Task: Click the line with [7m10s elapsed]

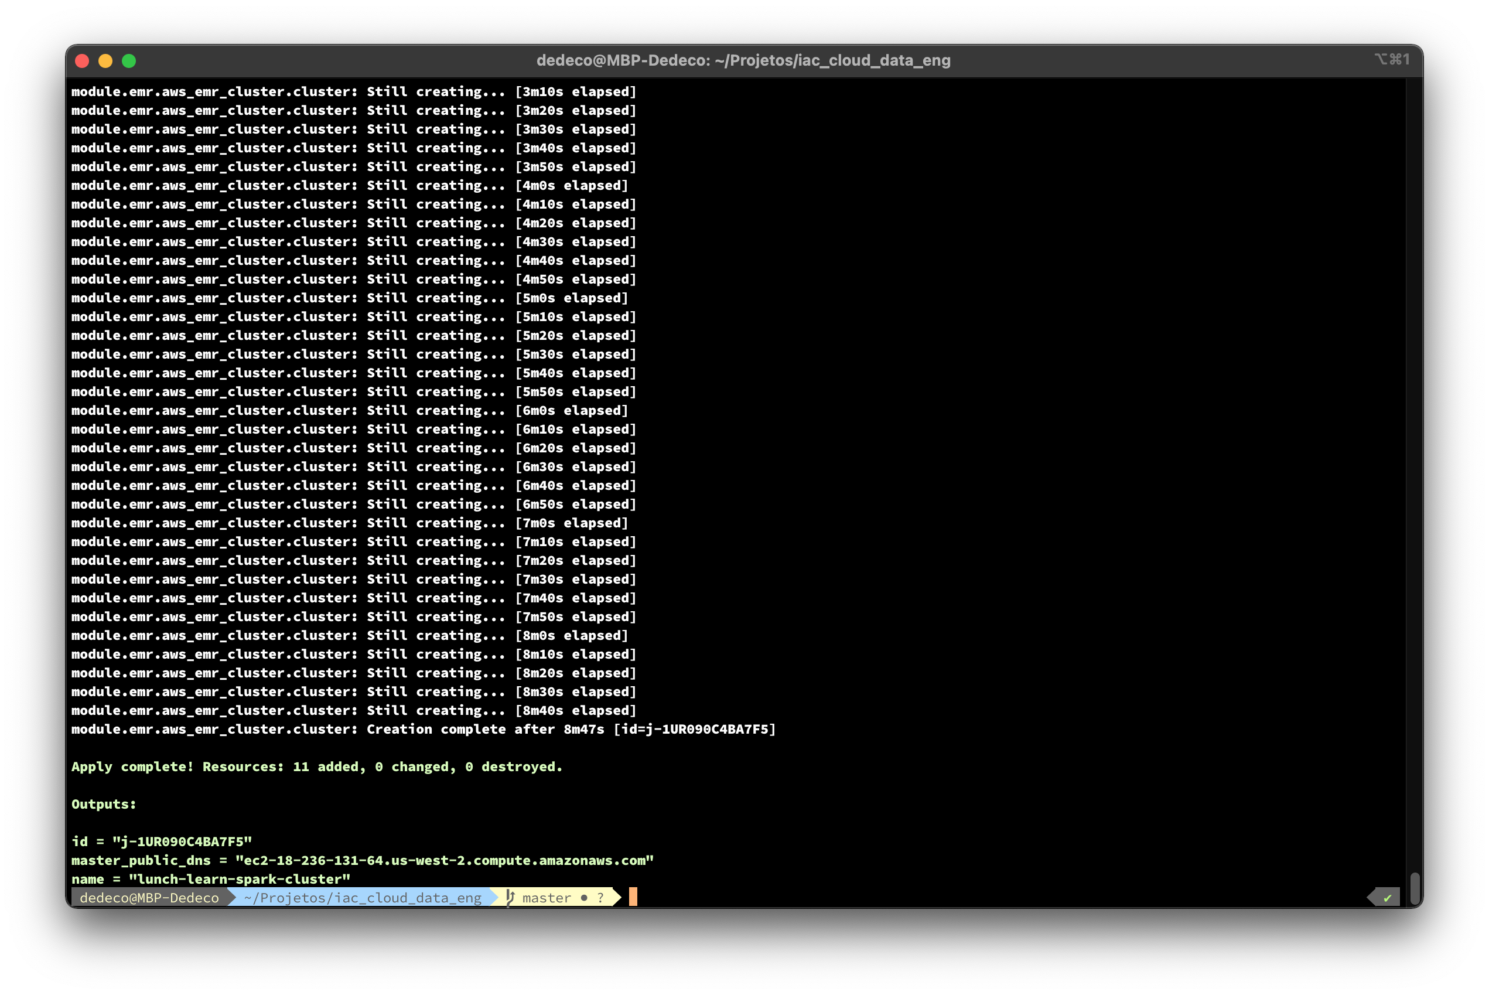Action: point(354,541)
